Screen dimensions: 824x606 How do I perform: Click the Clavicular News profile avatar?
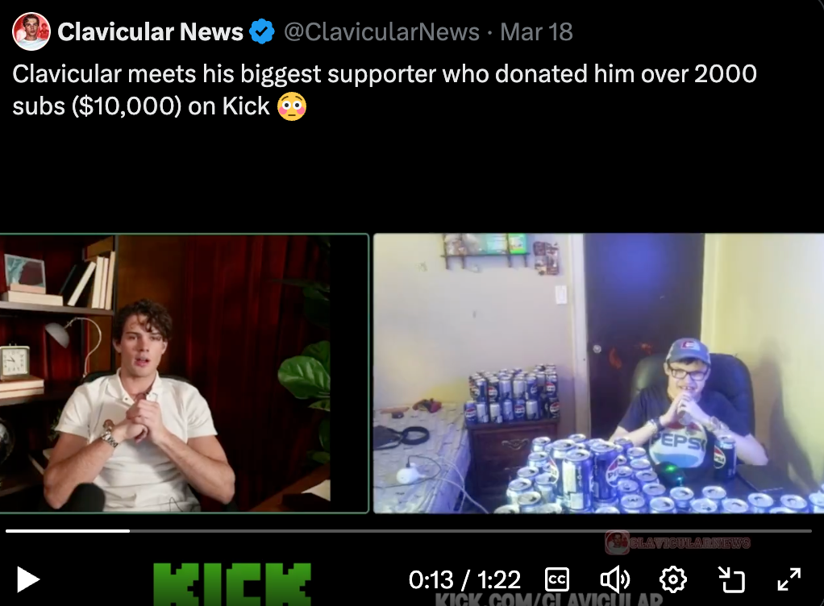pos(31,31)
